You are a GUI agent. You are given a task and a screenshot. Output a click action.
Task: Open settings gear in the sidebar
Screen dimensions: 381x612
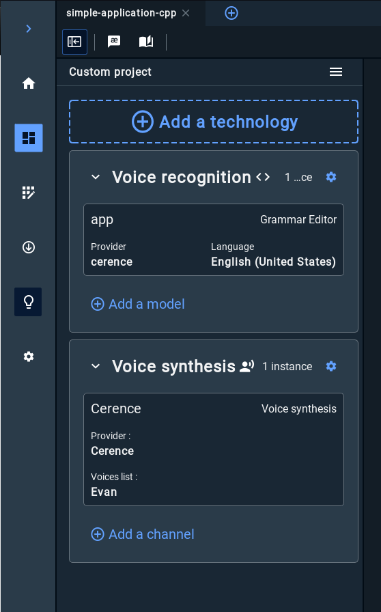pos(29,357)
